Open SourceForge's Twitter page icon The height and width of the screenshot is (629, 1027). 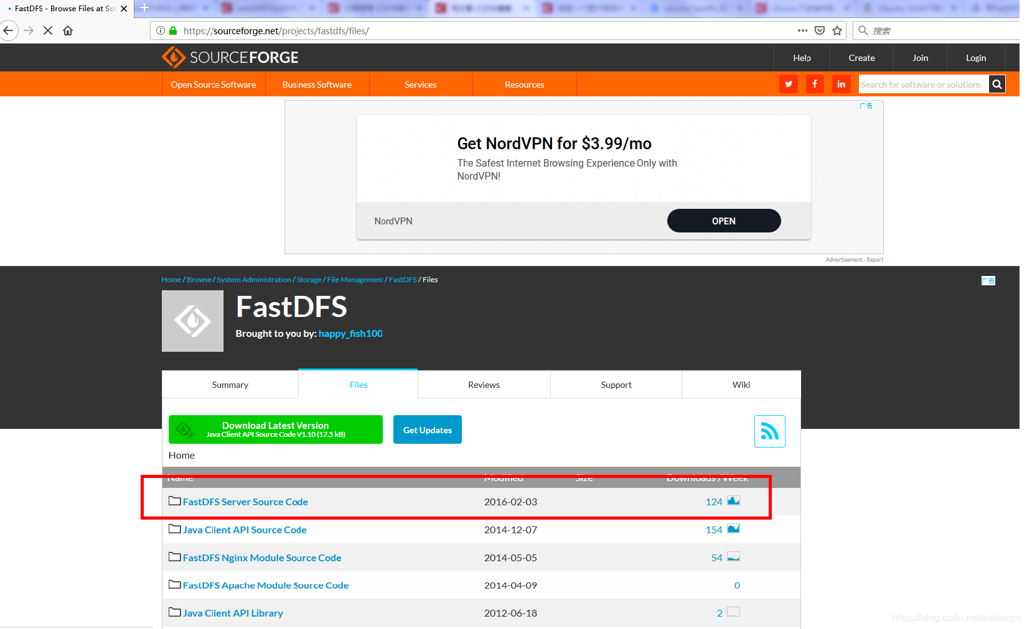pos(788,83)
